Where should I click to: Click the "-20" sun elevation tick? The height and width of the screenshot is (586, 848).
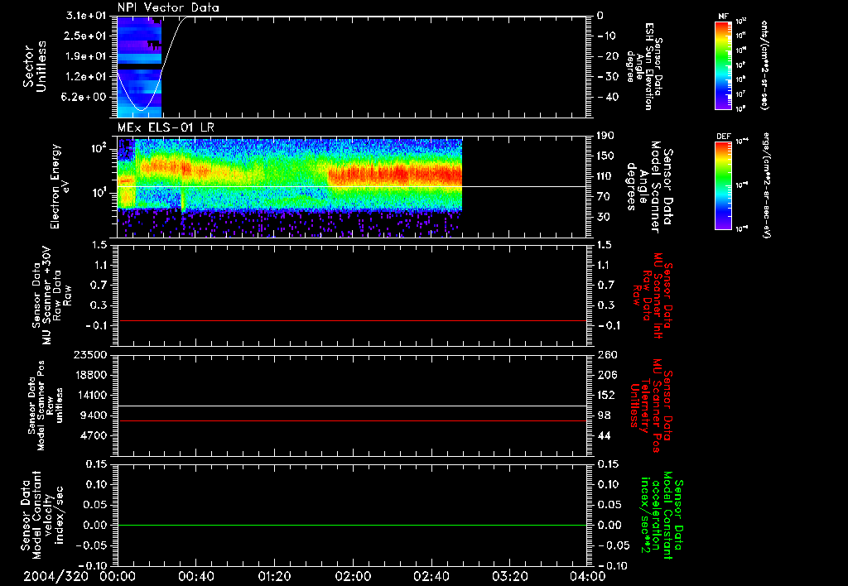point(607,56)
